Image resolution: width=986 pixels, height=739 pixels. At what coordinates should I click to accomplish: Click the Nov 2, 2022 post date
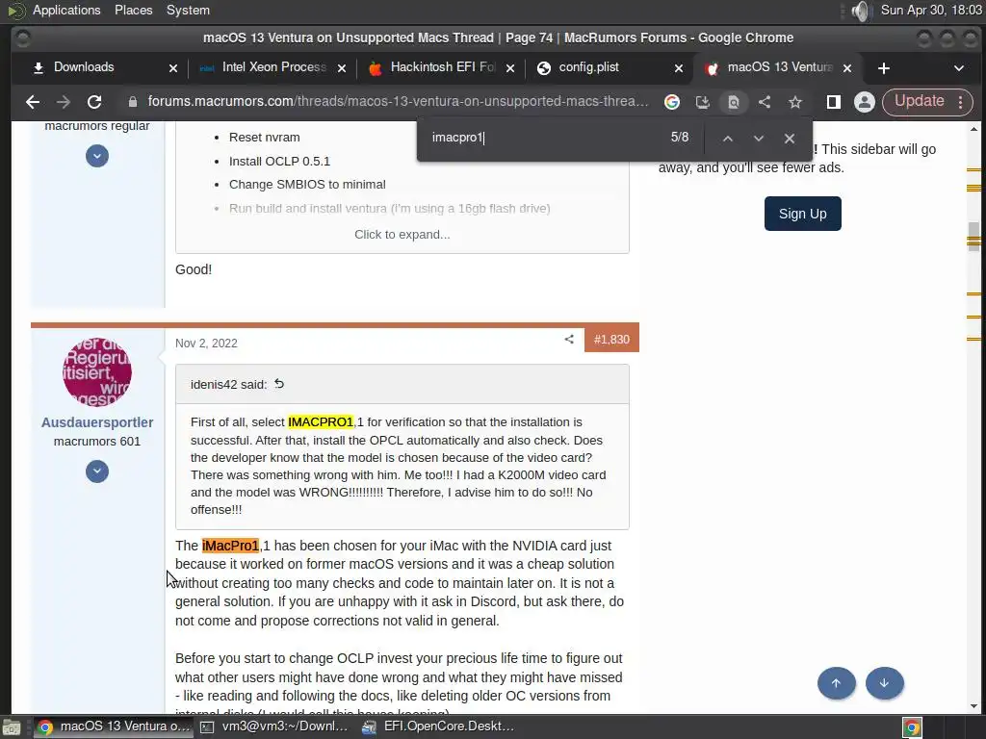pyautogui.click(x=206, y=344)
